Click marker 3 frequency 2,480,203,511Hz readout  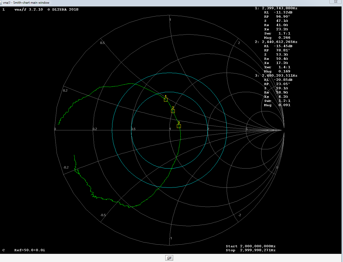tap(279, 76)
